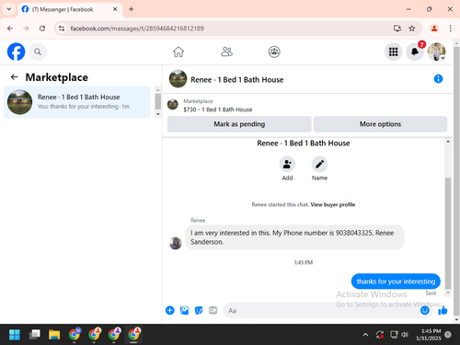Click Renee's phone number message bubble
This screenshot has height=345, width=460.
pos(294,237)
